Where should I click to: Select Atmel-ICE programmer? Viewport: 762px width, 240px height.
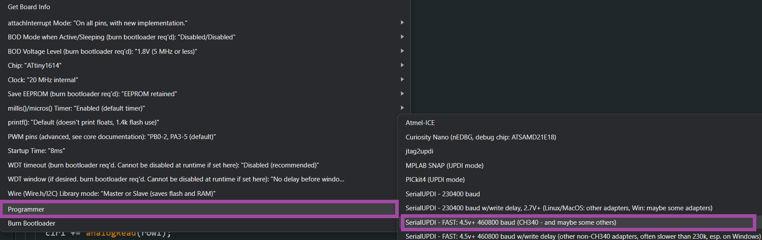420,123
